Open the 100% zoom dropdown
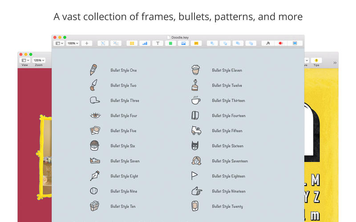This screenshot has height=222, width=356. [73, 43]
